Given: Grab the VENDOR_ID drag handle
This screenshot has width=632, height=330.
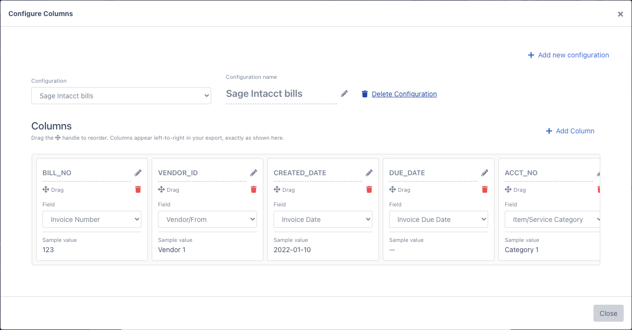Looking at the screenshot, I should coord(161,189).
